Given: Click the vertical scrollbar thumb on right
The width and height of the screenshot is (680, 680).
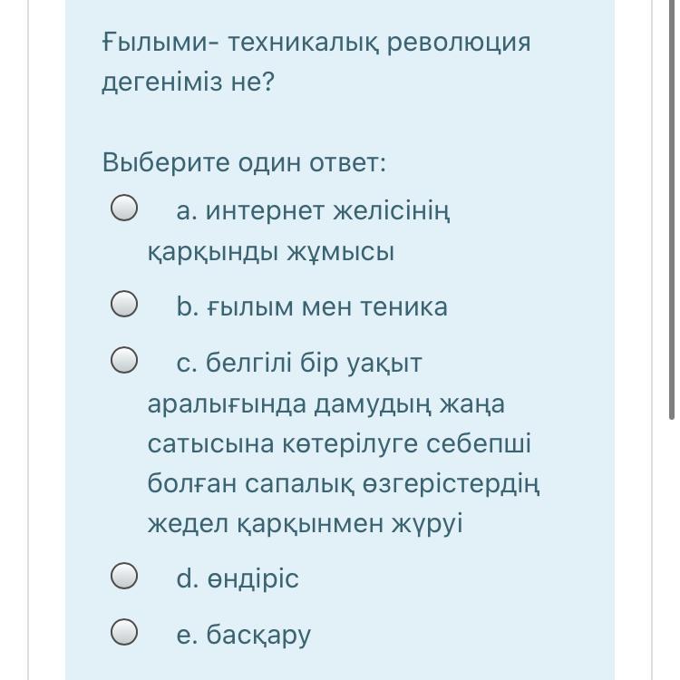Looking at the screenshot, I should [x=671, y=210].
